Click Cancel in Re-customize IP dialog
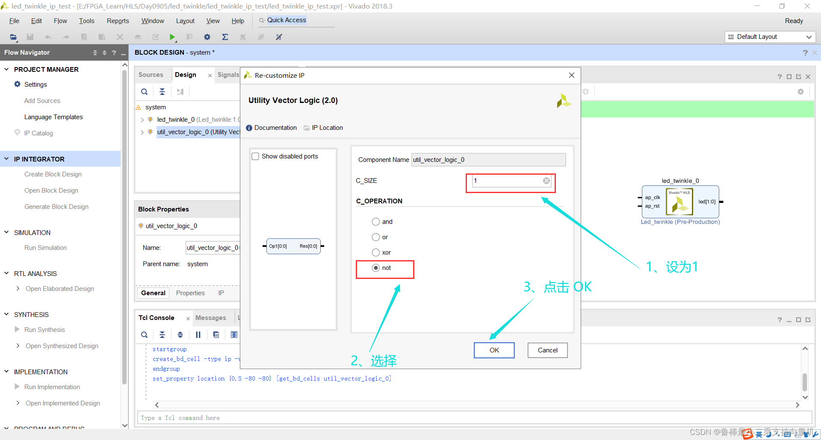The height and width of the screenshot is (440, 821). [547, 350]
